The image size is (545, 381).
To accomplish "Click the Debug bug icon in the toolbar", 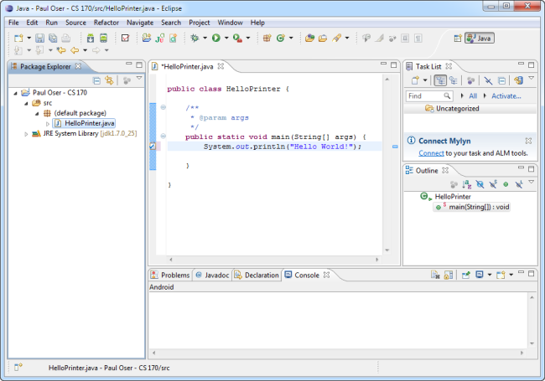I will pyautogui.click(x=194, y=39).
